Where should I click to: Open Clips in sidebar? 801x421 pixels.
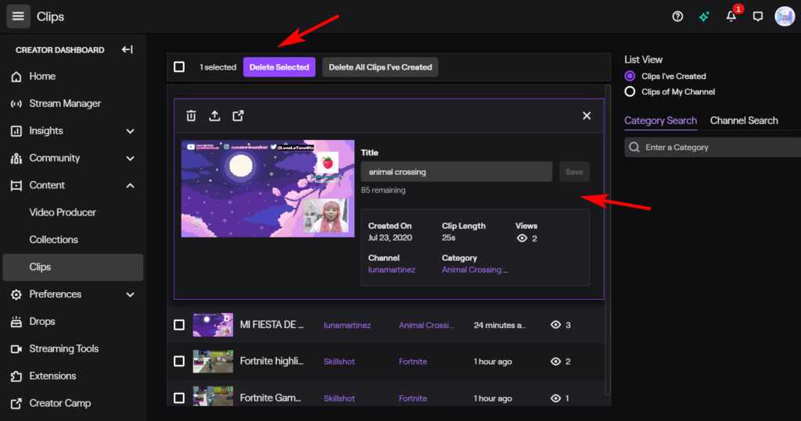point(73,267)
